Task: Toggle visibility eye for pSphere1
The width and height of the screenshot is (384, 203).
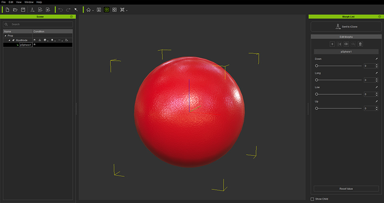Action: tap(34, 45)
